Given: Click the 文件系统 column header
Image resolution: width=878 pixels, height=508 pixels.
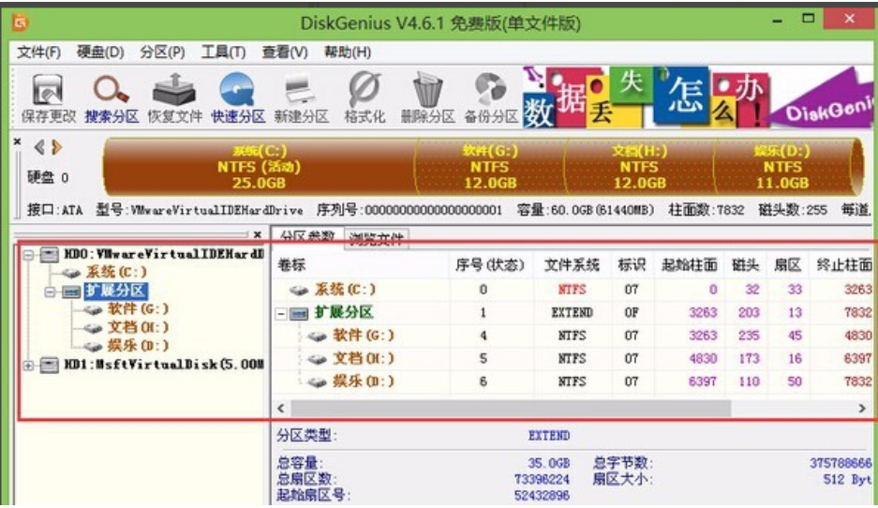Looking at the screenshot, I should tap(571, 265).
